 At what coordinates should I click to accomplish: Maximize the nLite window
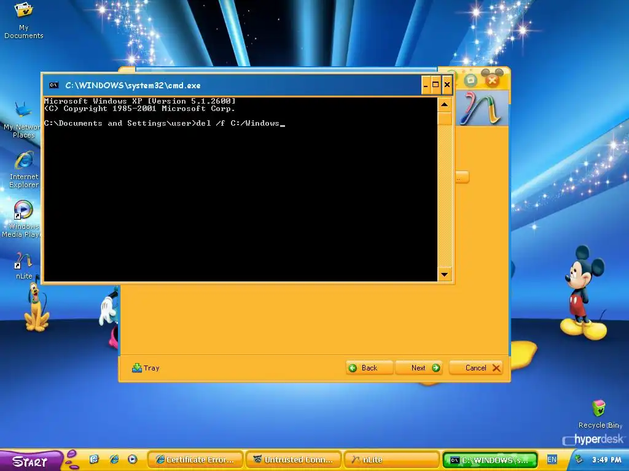tap(471, 80)
